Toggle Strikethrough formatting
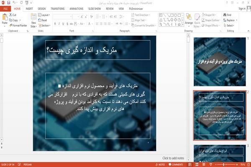This screenshot has height=167, width=251. pyautogui.click(x=72, y=24)
